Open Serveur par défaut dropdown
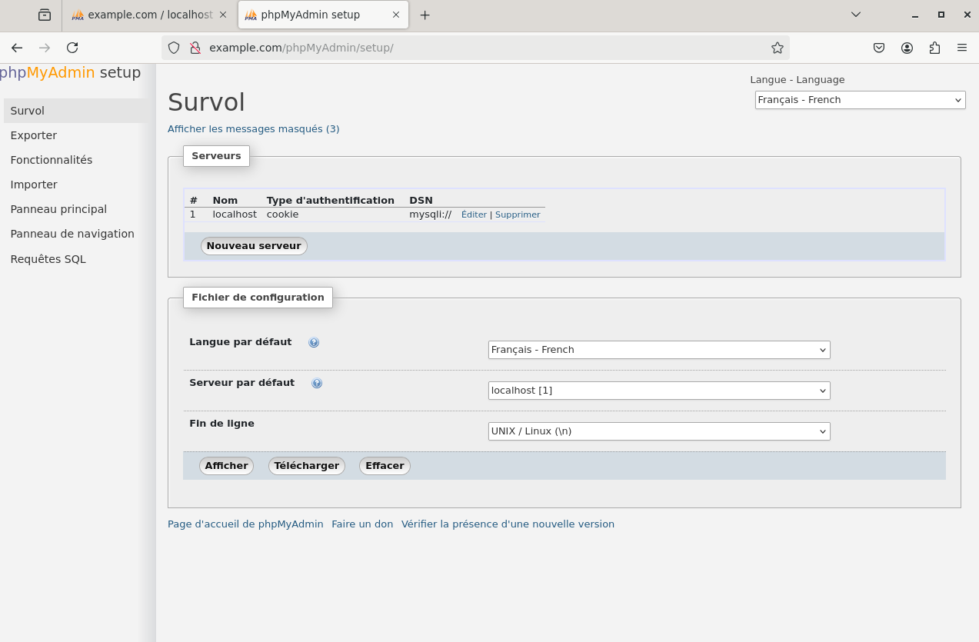This screenshot has height=642, width=979. 659,391
